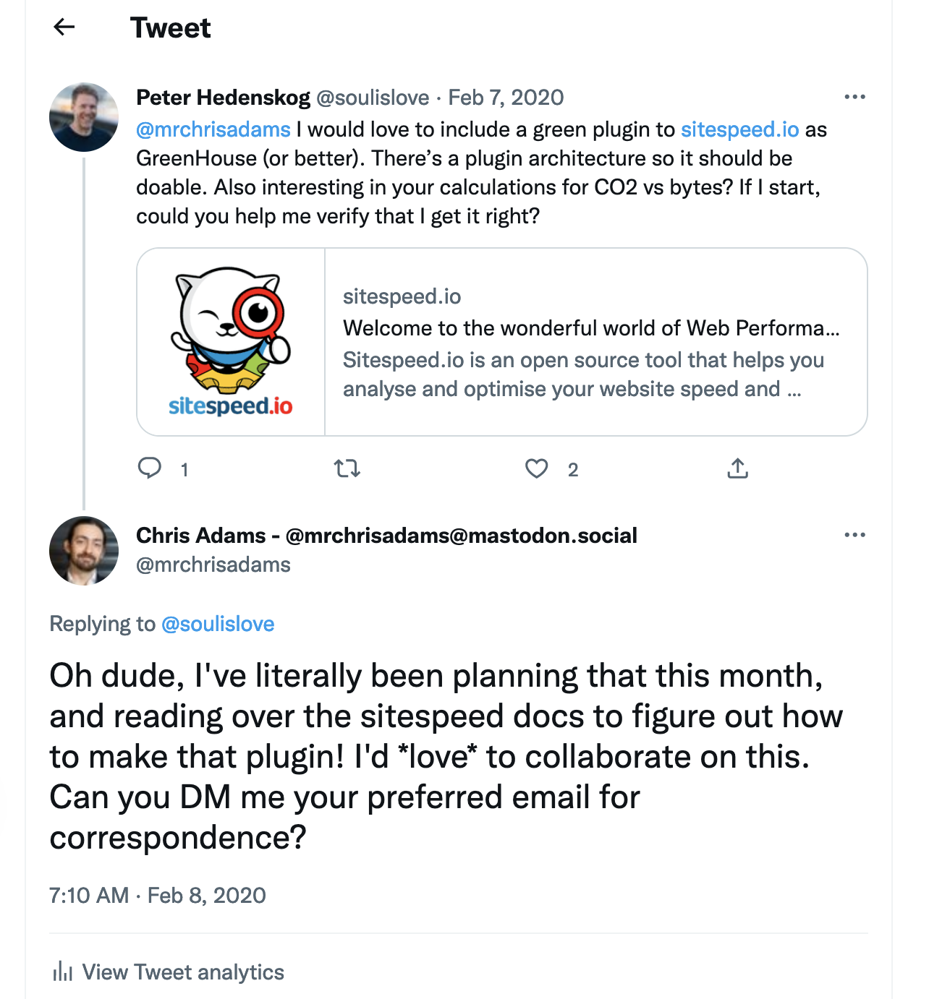Viewport: 929px width, 999px height.
Task: Click the @mrchrisadams mention link
Action: (213, 129)
